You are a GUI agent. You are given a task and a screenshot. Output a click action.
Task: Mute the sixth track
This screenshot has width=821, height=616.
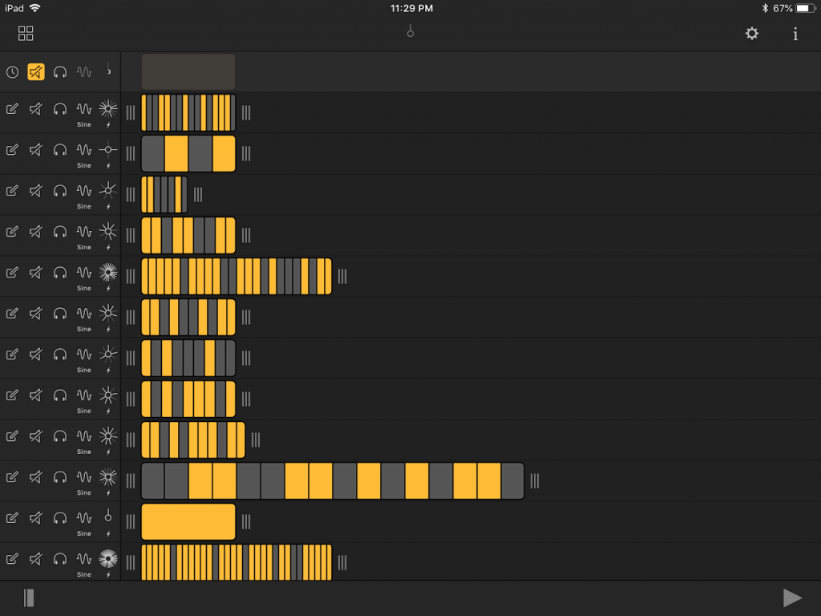(35, 314)
